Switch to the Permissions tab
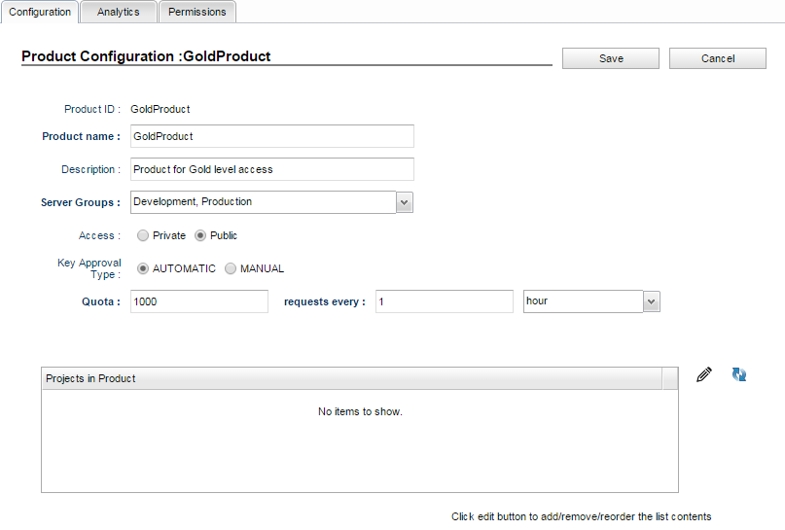785x530 pixels. tap(197, 12)
